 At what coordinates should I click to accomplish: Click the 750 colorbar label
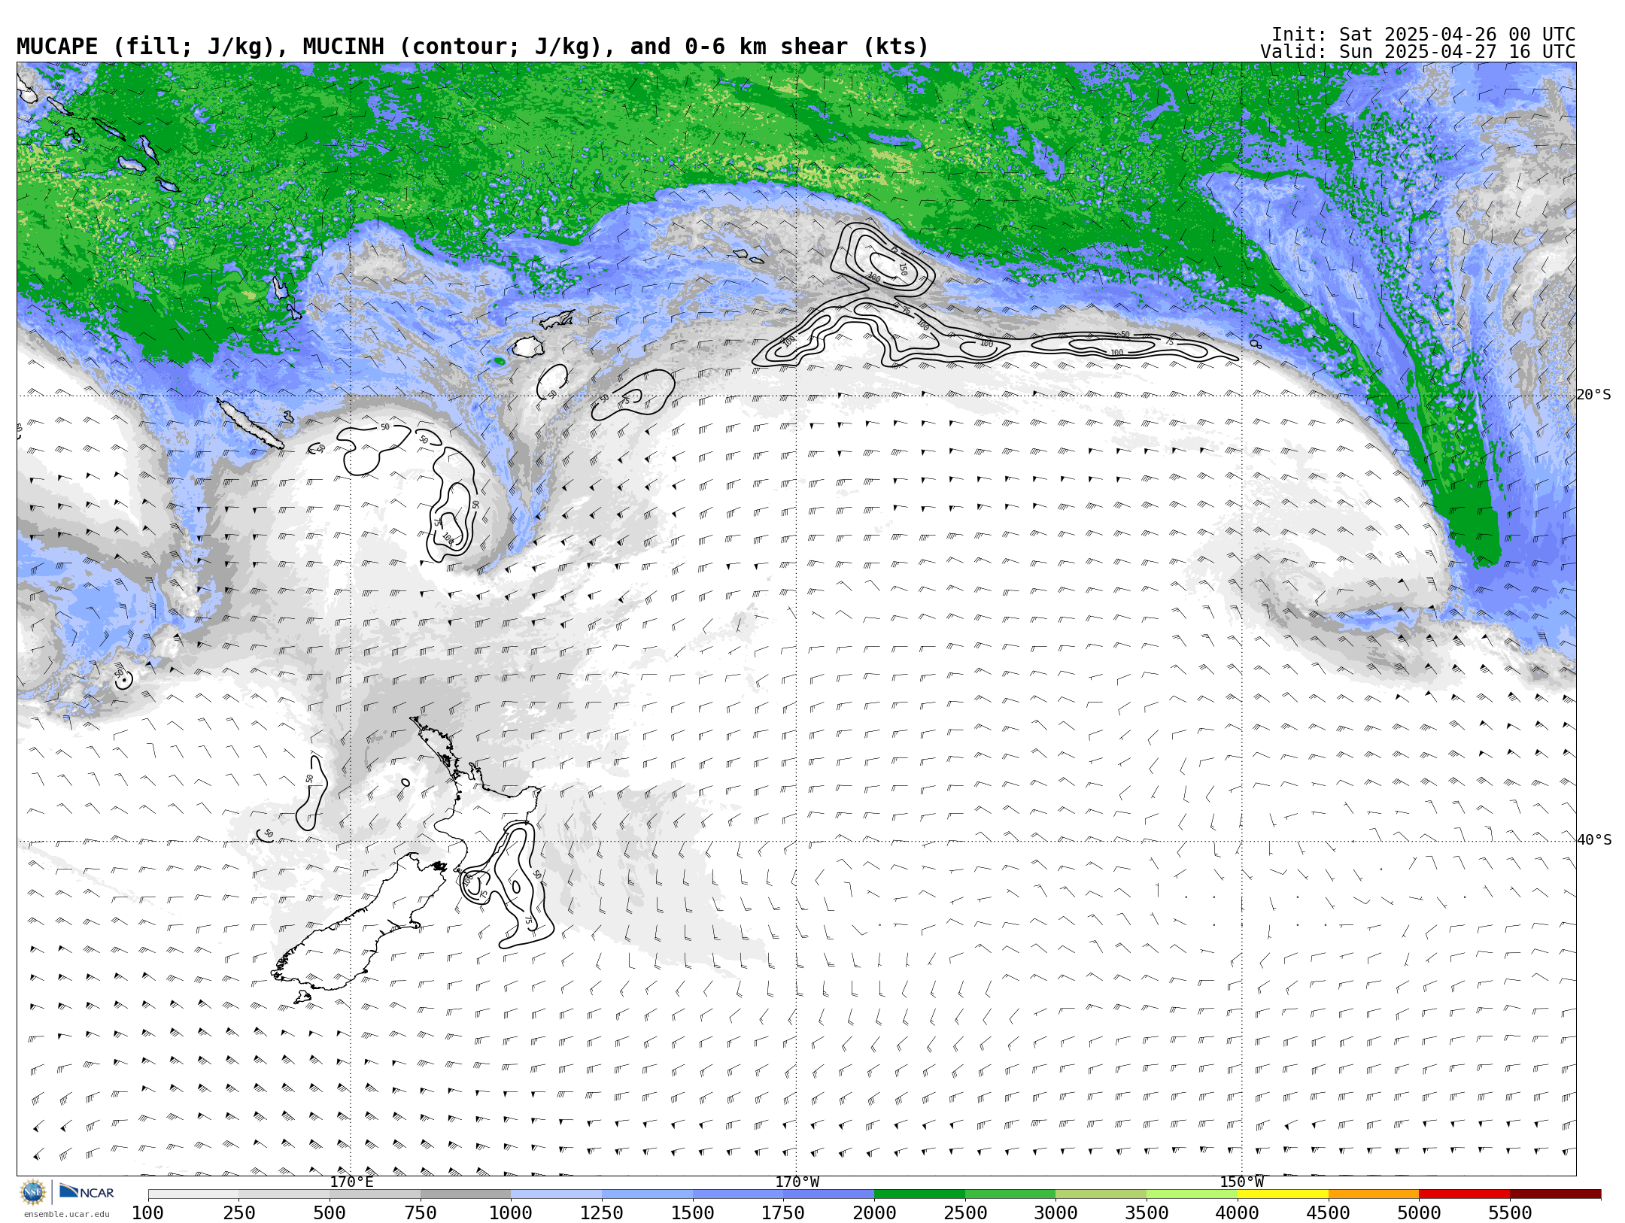(421, 1212)
